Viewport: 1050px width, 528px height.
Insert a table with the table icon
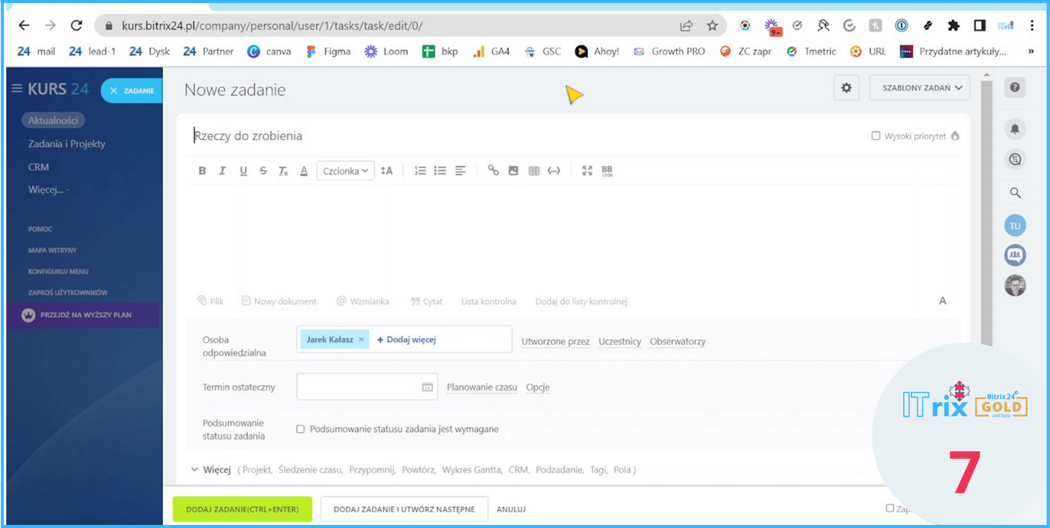coord(534,171)
